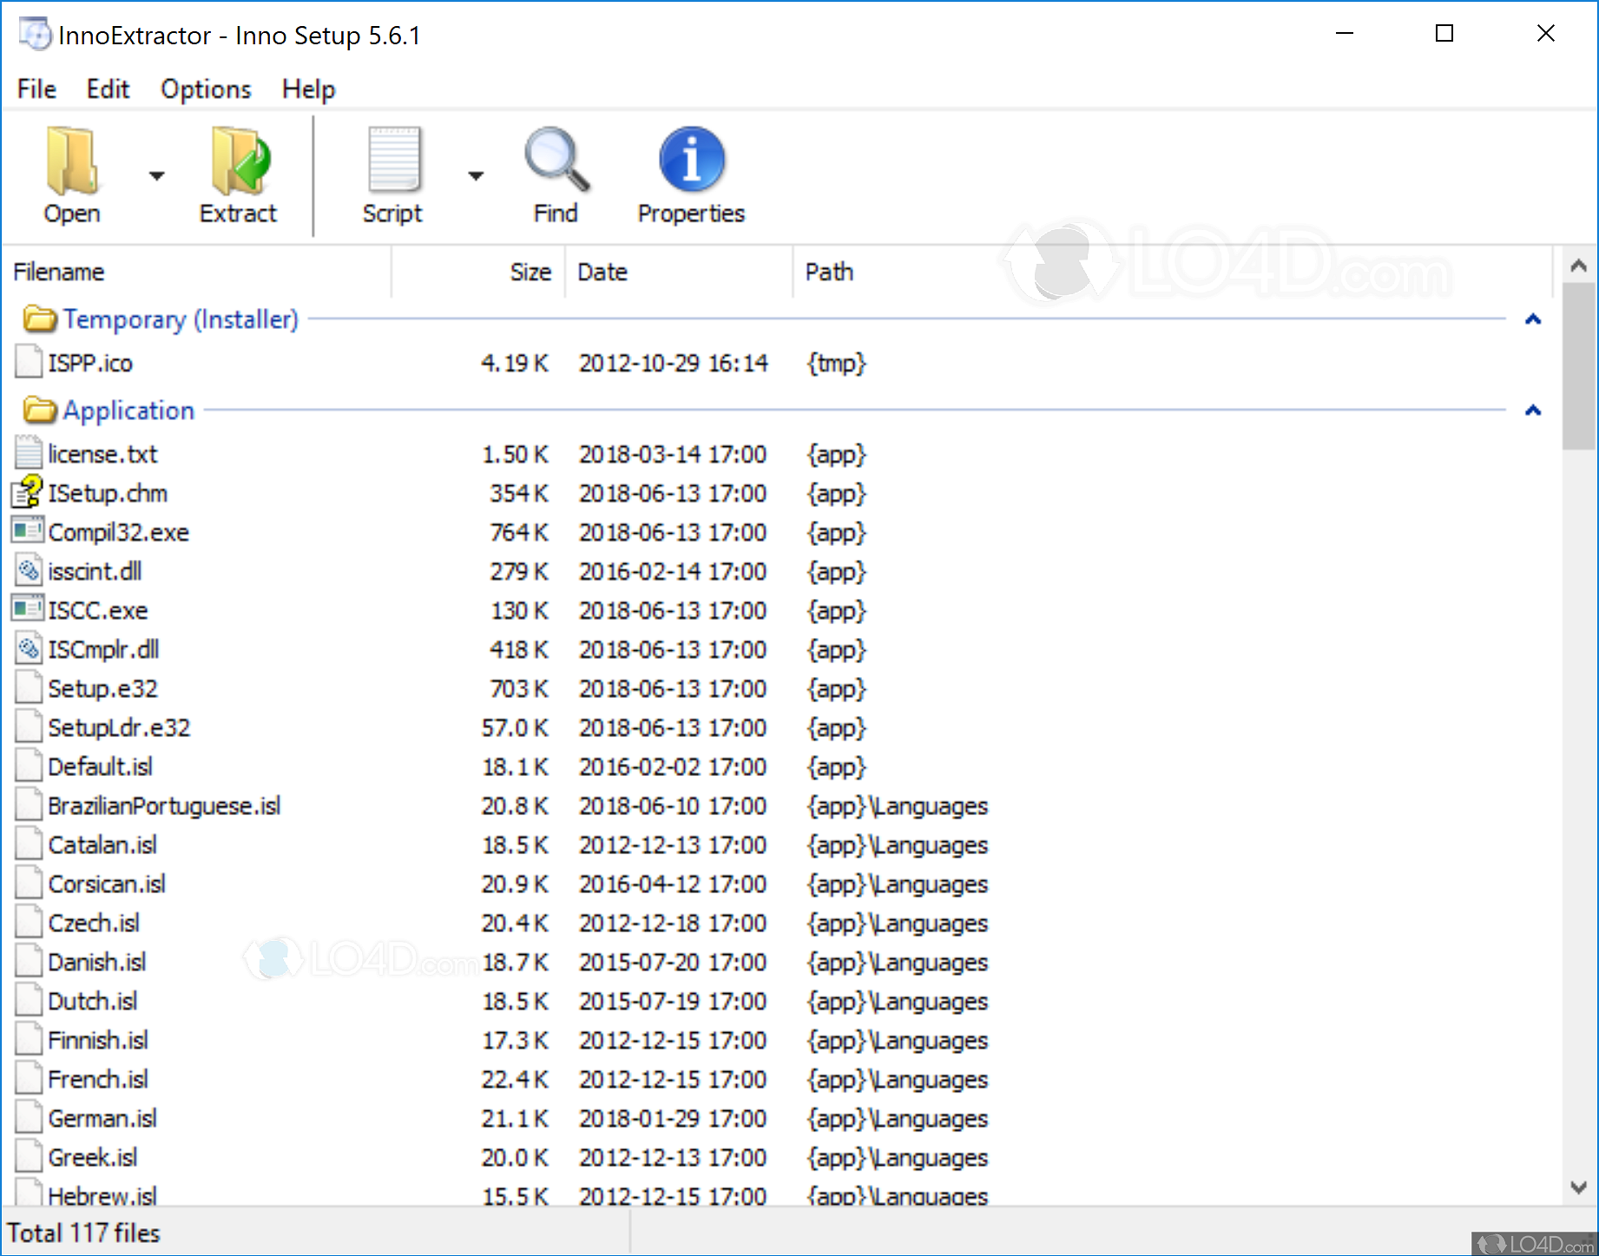Open the File menu
The width and height of the screenshot is (1599, 1256).
coord(36,89)
